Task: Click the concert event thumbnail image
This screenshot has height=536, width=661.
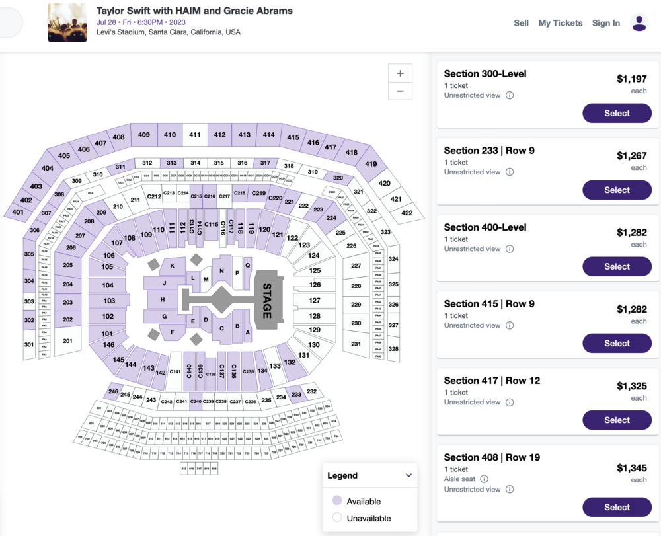Action: click(x=67, y=22)
